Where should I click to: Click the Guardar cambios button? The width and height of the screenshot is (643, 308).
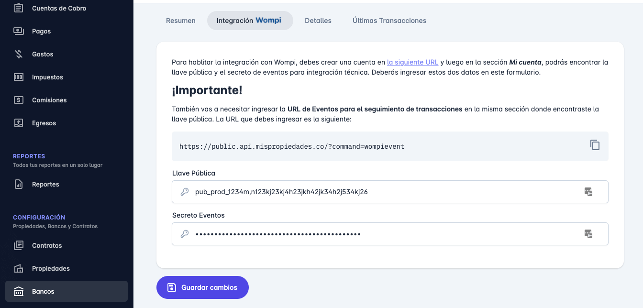[202, 287]
